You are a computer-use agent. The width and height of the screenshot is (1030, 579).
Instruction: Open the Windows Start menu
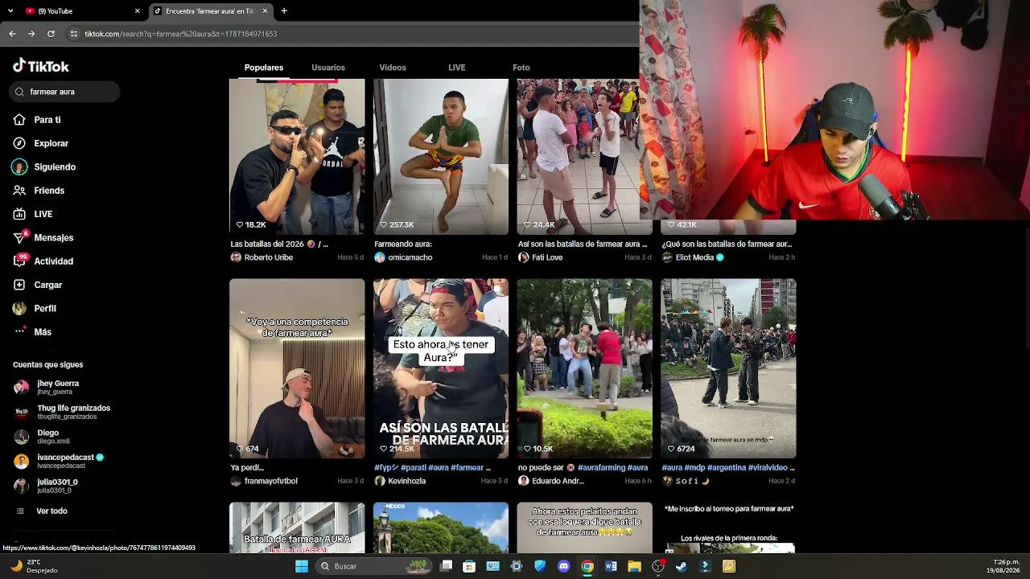302,566
